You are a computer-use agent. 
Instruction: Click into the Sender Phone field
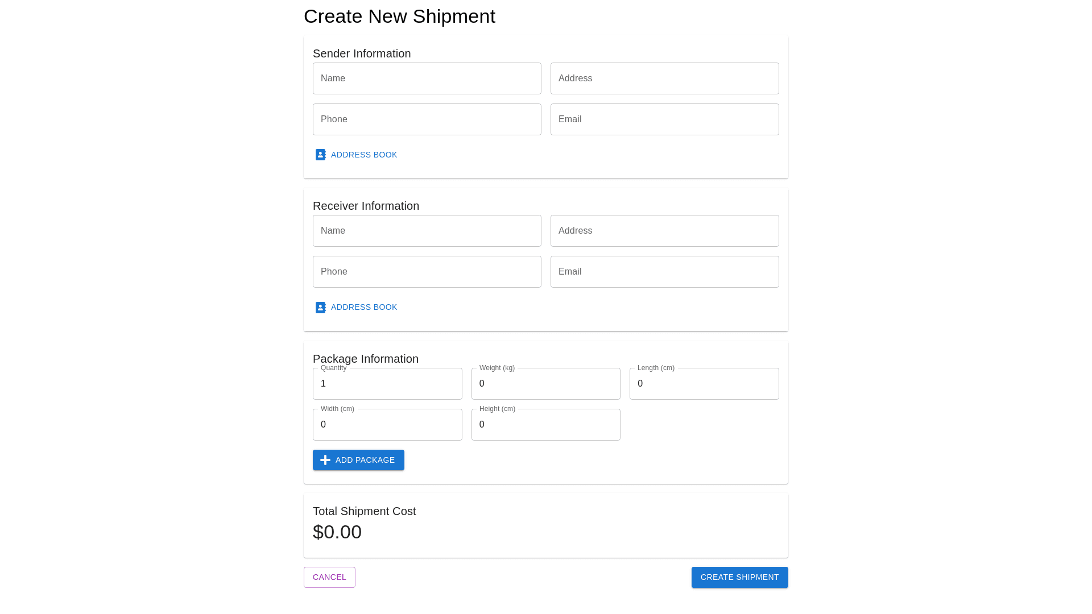427,119
